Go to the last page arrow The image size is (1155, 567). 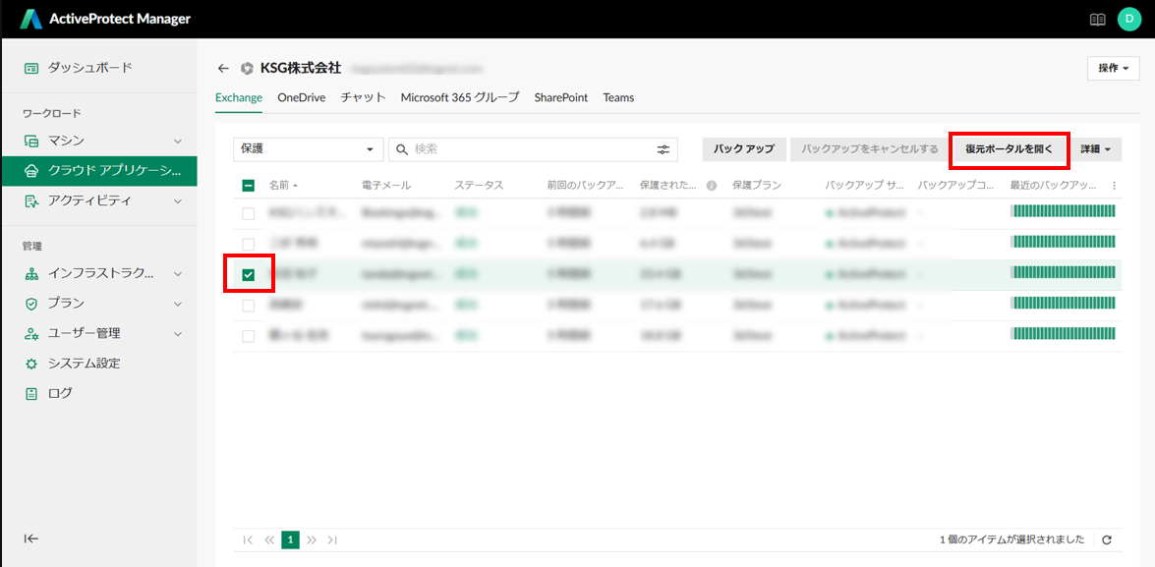click(332, 539)
